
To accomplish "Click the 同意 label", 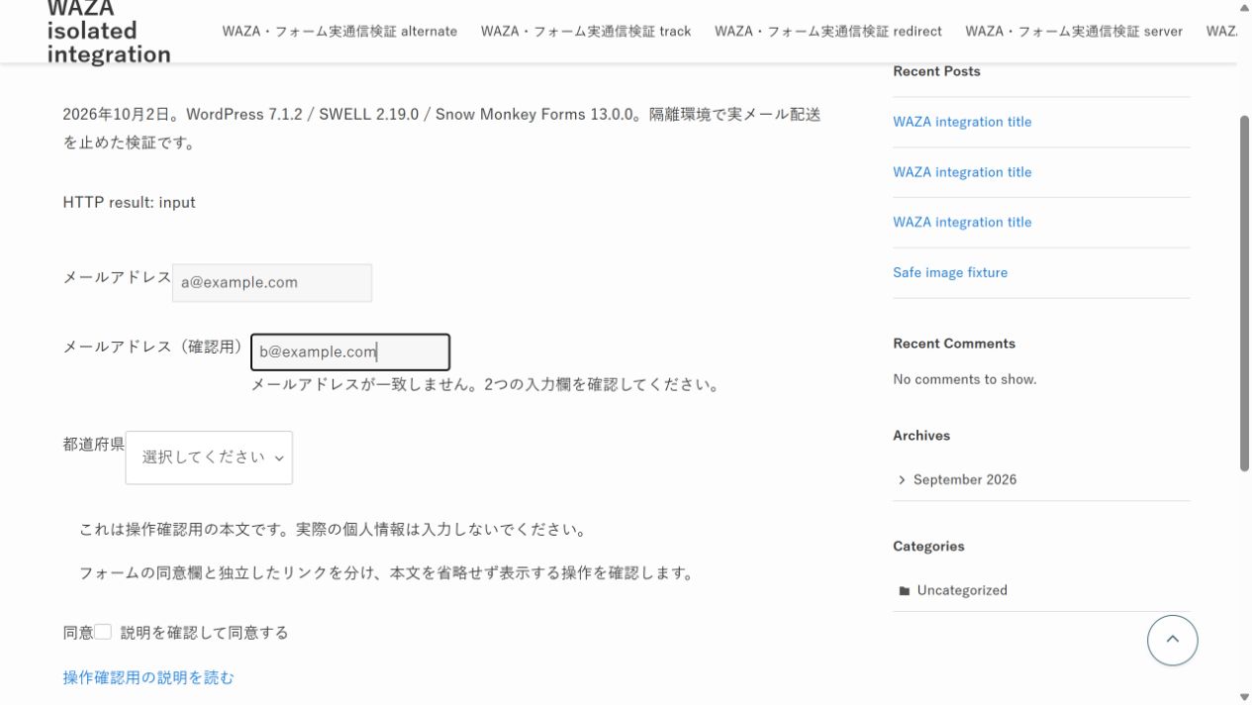I will (78, 633).
